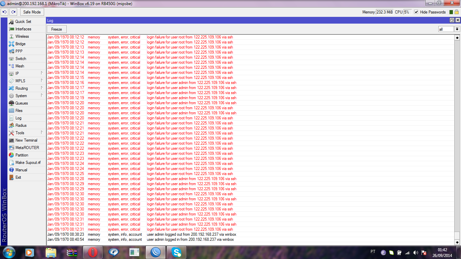Viewport: 461px width, 259px height.
Task: Open the Windows Start menu
Action: tap(9, 252)
